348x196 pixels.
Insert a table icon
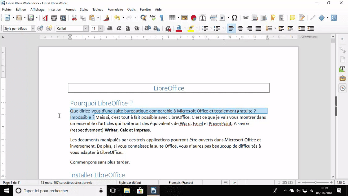pyautogui.click(x=172, y=18)
